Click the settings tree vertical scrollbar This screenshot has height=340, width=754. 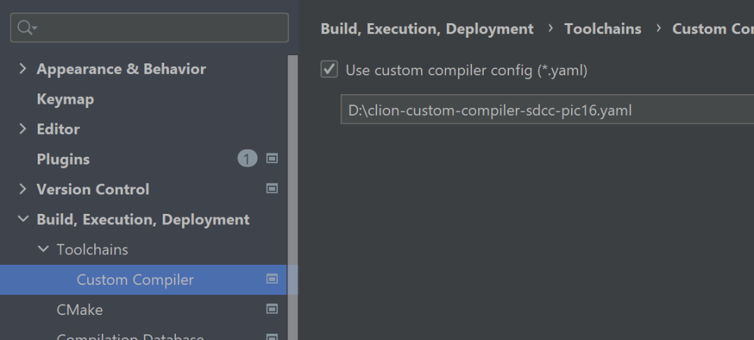(x=293, y=198)
